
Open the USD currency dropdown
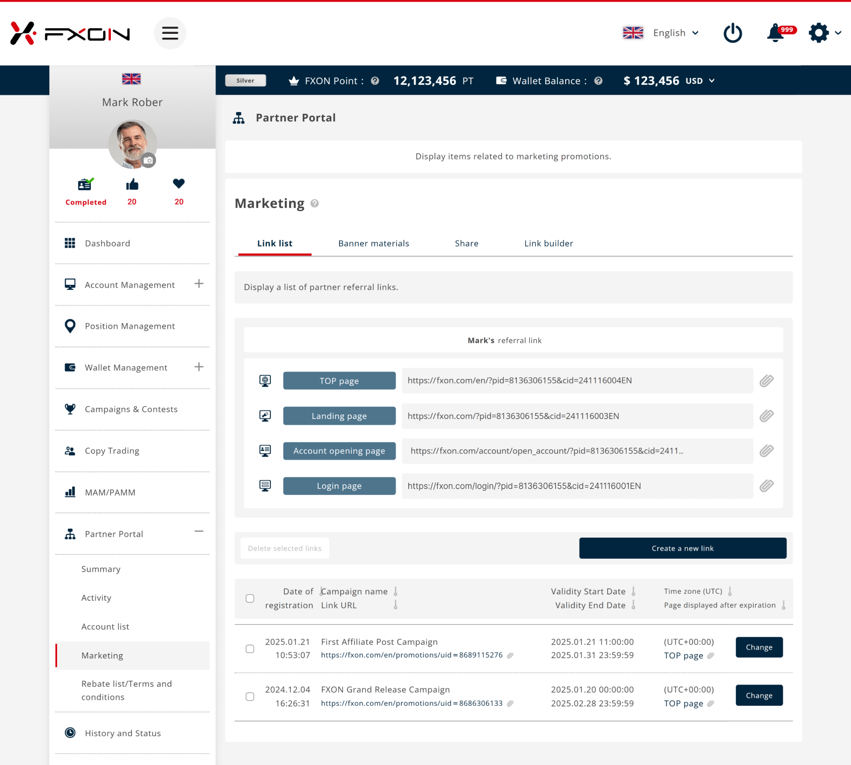pyautogui.click(x=700, y=81)
